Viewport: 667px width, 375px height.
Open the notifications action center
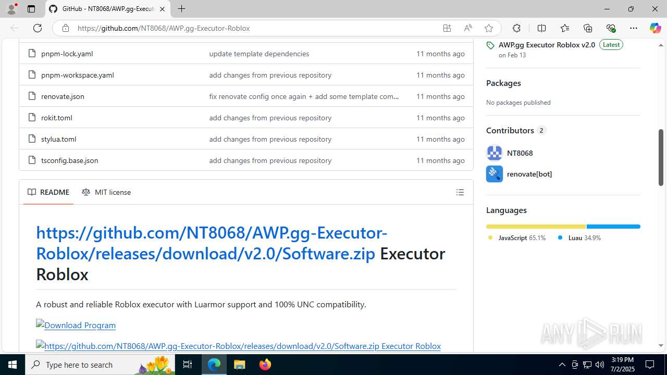(650, 365)
